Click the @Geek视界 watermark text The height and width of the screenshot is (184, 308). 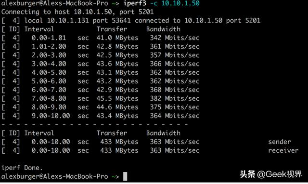pyautogui.click(x=279, y=174)
